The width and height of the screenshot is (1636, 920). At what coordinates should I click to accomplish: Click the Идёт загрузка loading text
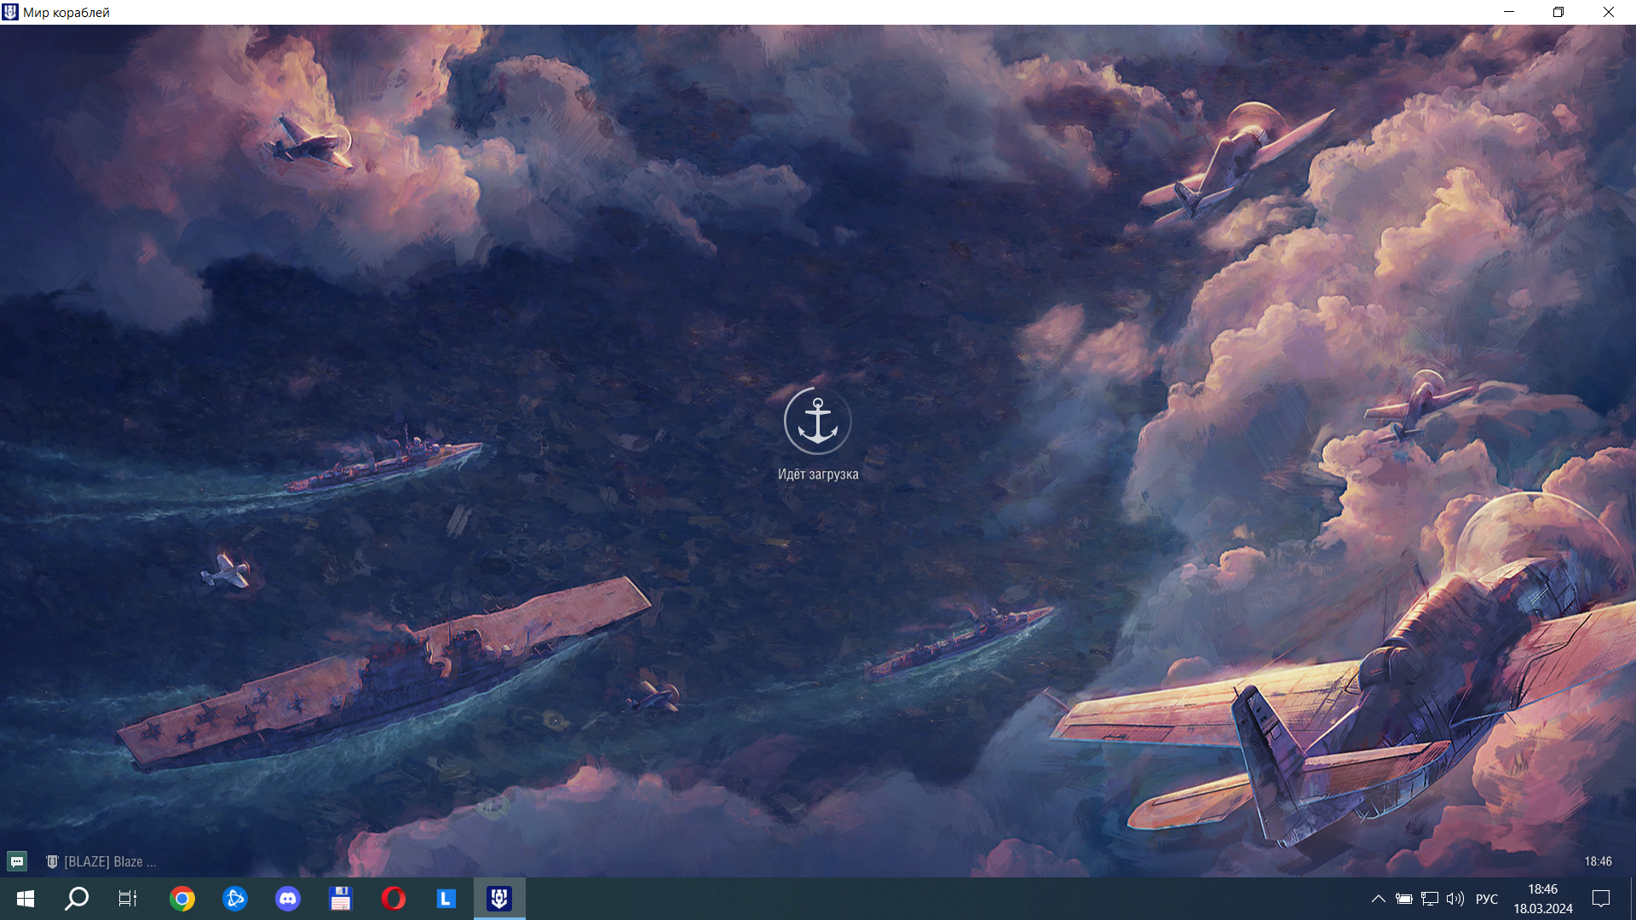tap(818, 474)
